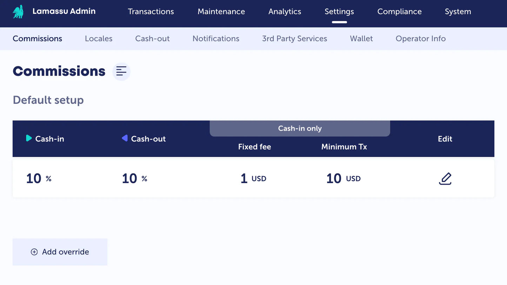Go to the Maintenance section
507x285 pixels.
point(221,12)
